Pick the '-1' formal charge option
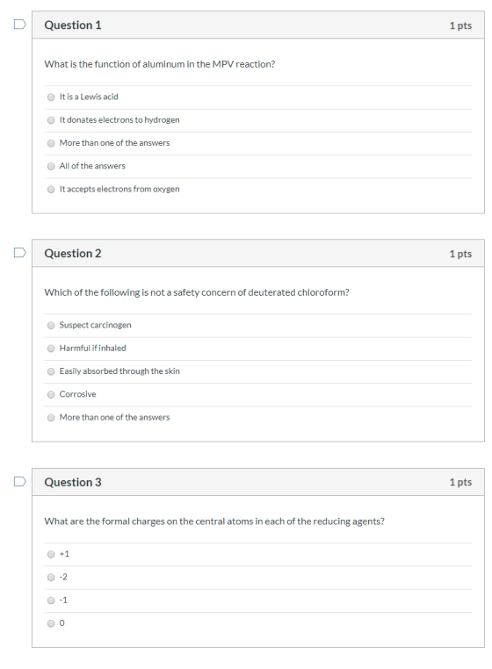 (x=51, y=600)
